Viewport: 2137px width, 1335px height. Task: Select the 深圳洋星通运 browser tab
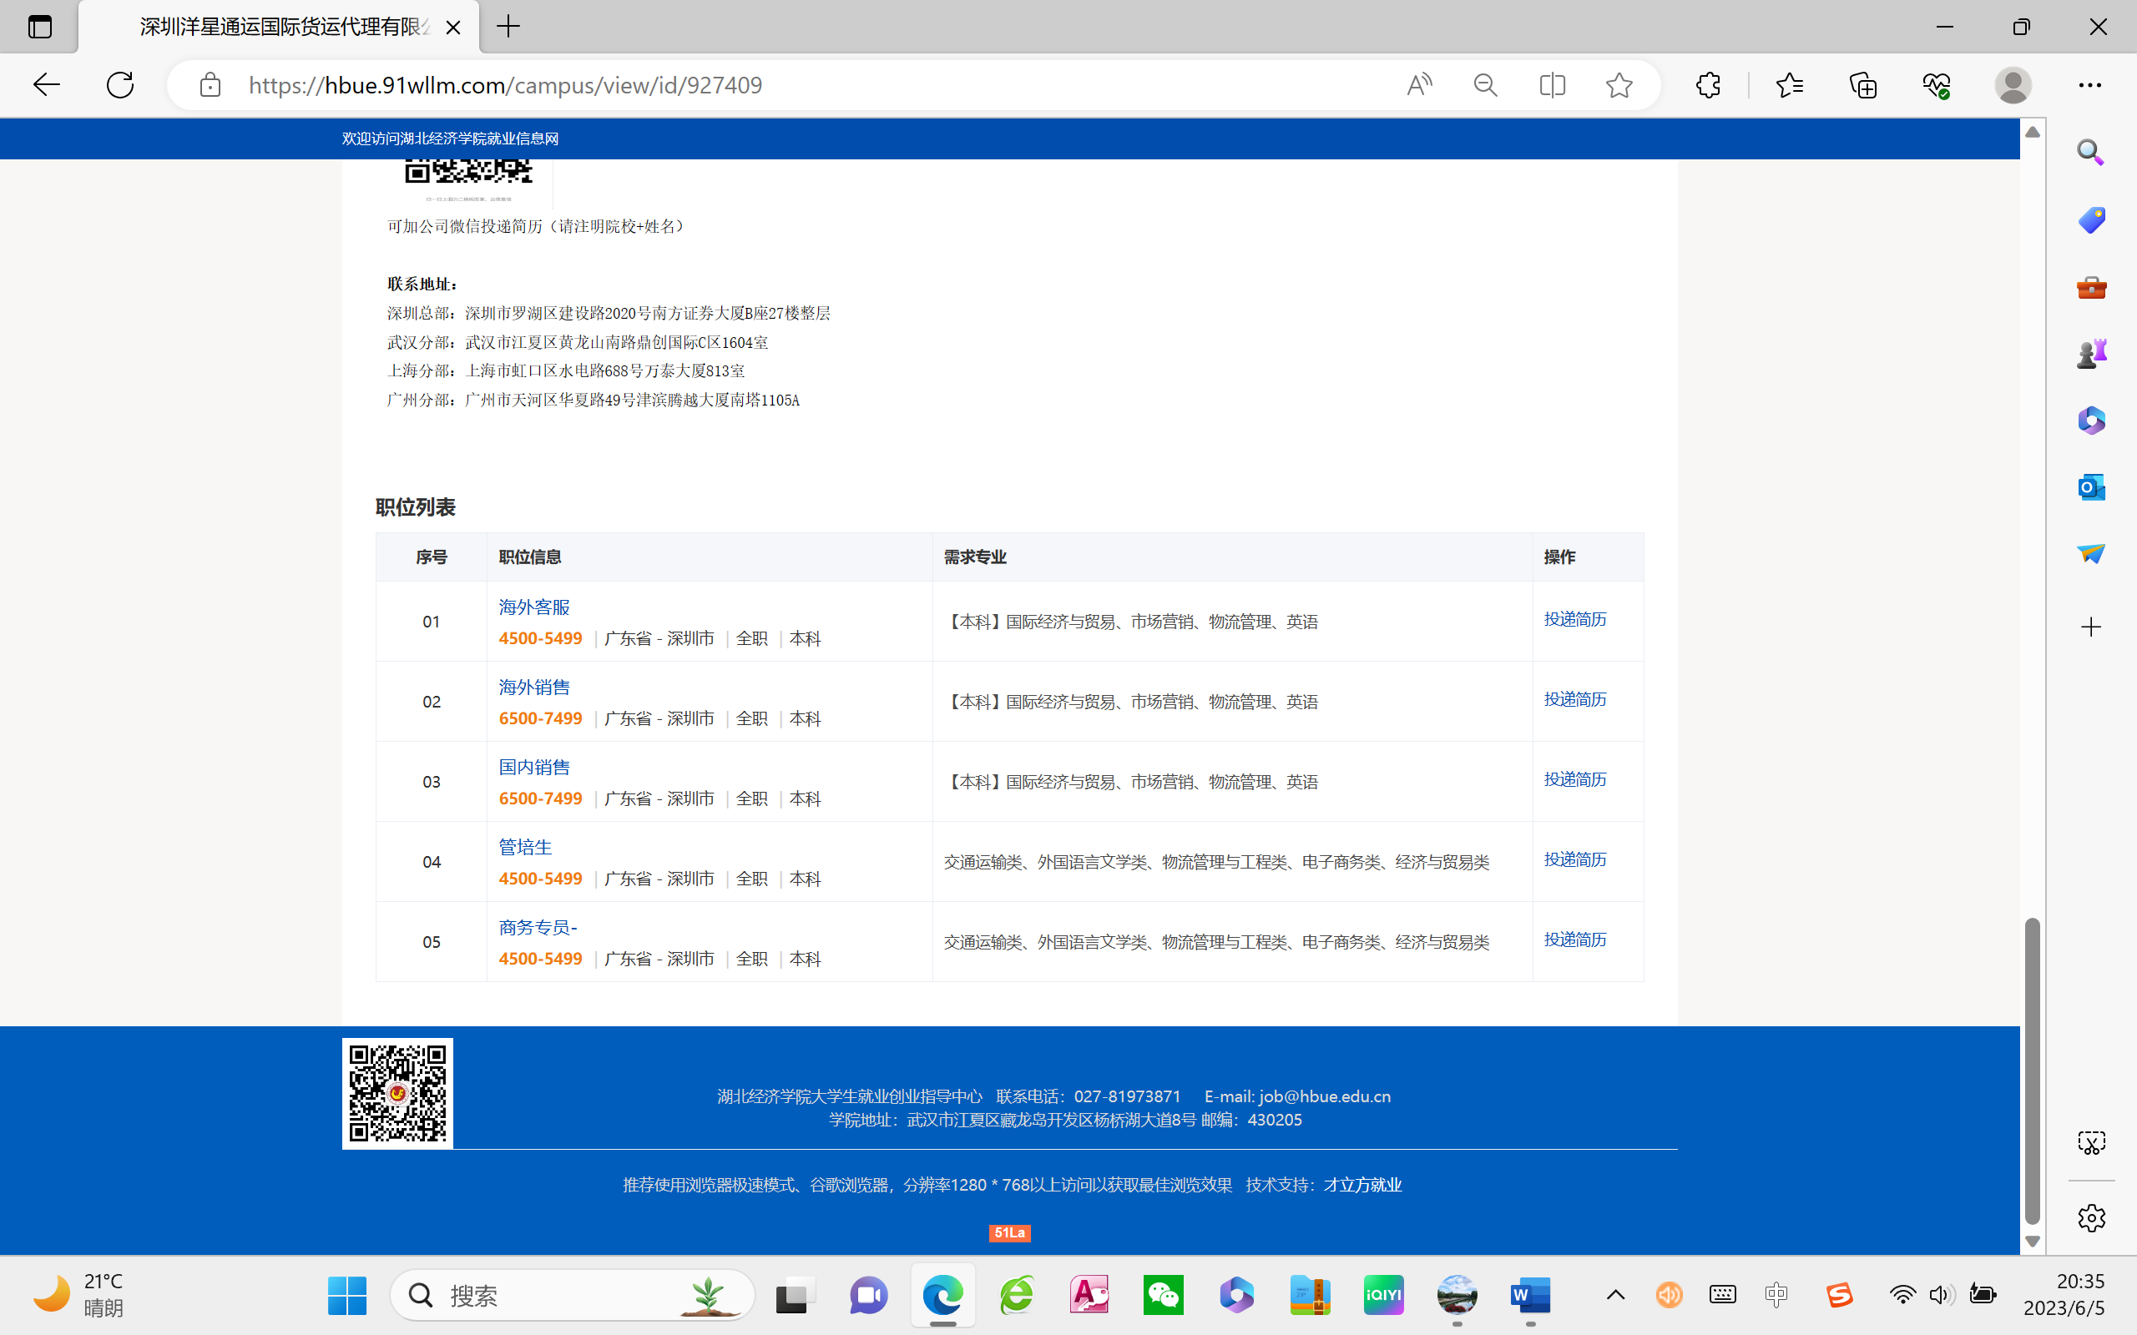tap(283, 27)
